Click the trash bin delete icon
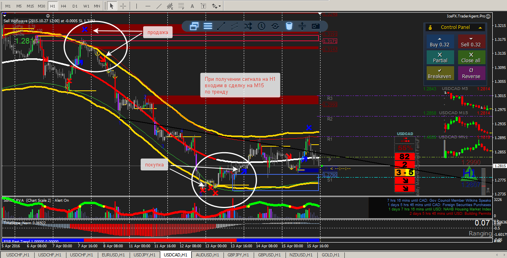Screen dimensions: 507x258 289,26
